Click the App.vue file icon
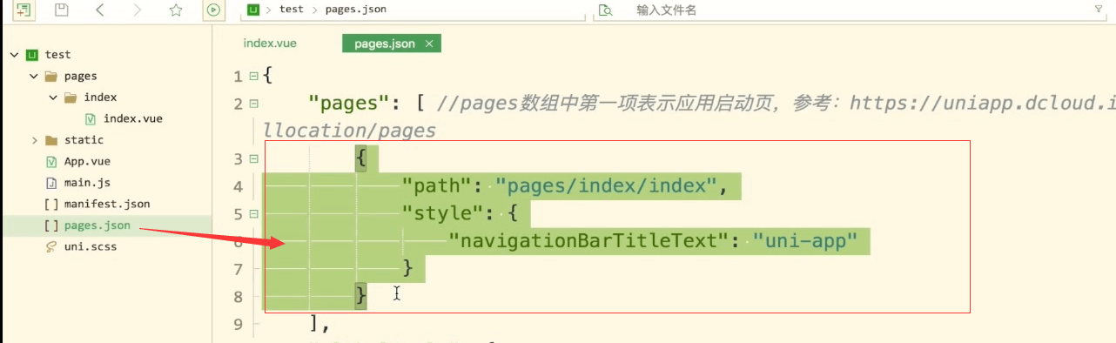This screenshot has height=343, width=1116. (x=51, y=162)
